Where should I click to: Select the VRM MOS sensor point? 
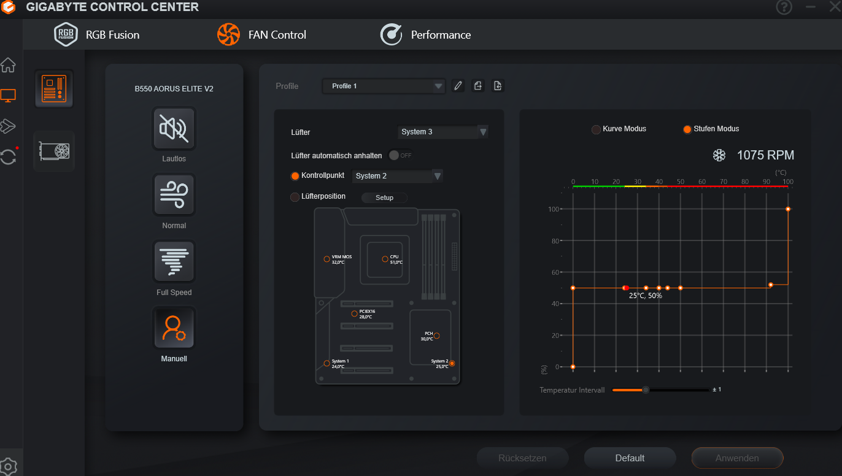coord(326,259)
